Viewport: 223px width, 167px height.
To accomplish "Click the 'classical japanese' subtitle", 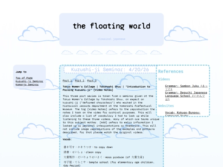I will (x=111, y=39).
